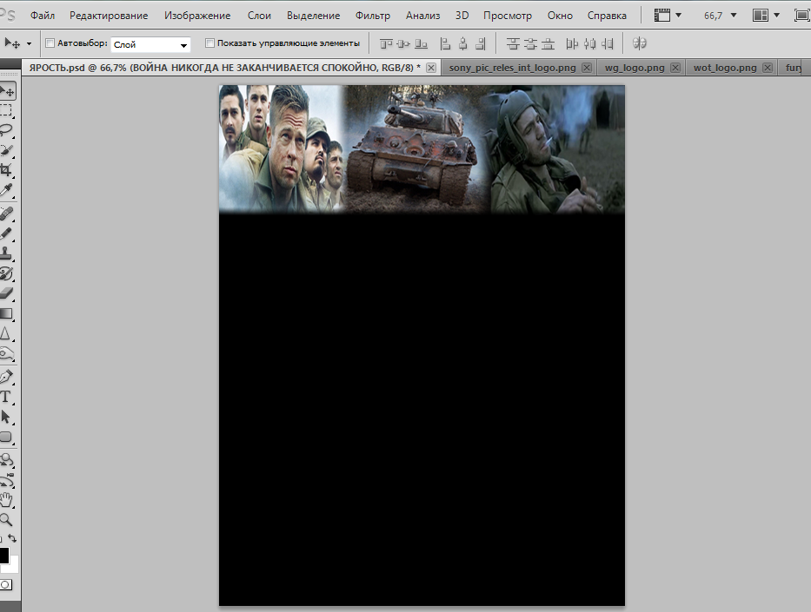Open the Move tool preset picker arrow
Image resolution: width=811 pixels, height=612 pixels.
pyautogui.click(x=29, y=44)
